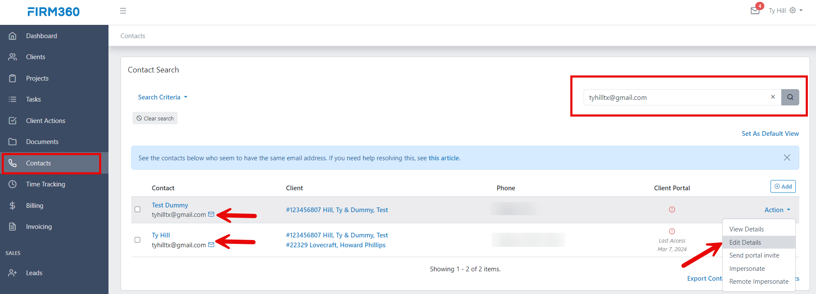Image resolution: width=816 pixels, height=294 pixels.
Task: Open the Action dropdown for Test Dummy
Action: tap(777, 210)
